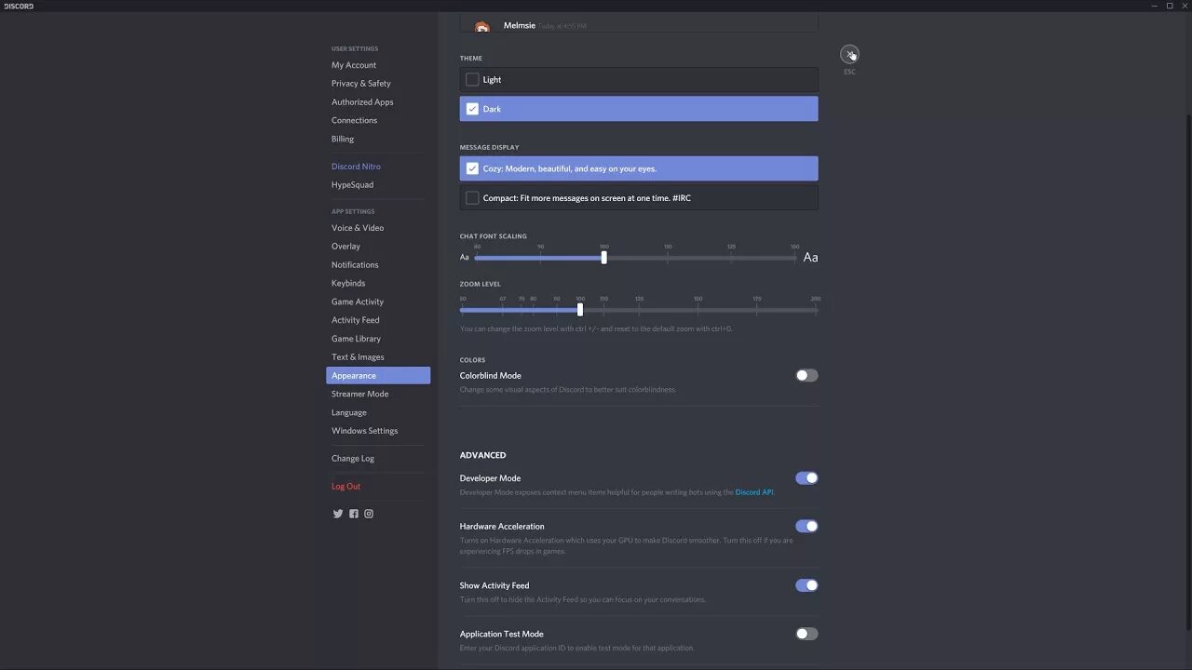Maximize the Discord window
Screen dimensions: 1192x670
[x=1170, y=6]
